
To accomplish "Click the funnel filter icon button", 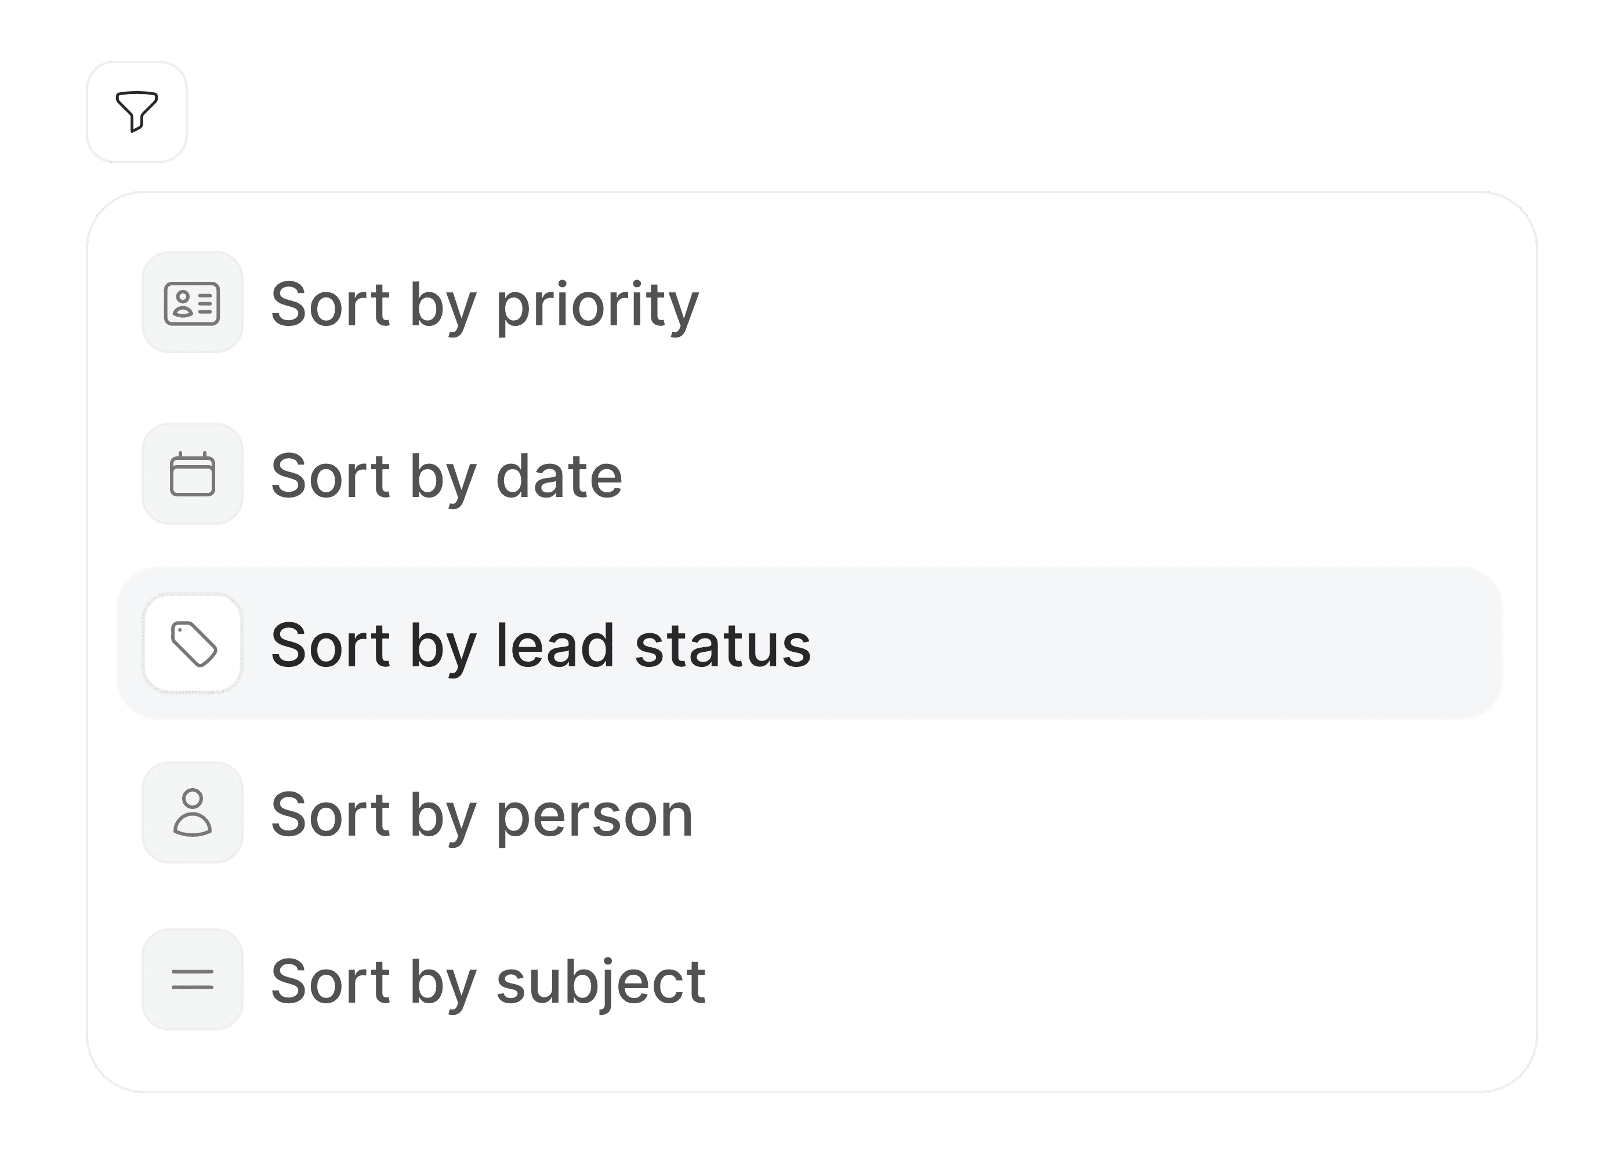I will coord(136,111).
